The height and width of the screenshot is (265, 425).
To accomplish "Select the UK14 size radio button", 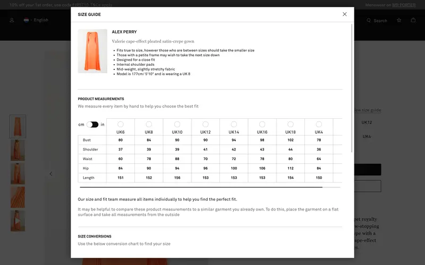I will [234, 124].
